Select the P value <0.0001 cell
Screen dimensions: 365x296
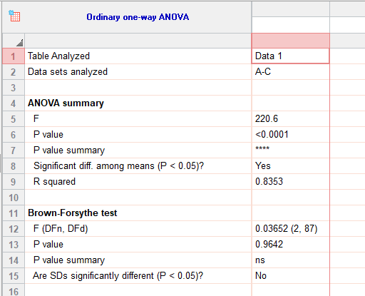[x=290, y=135]
